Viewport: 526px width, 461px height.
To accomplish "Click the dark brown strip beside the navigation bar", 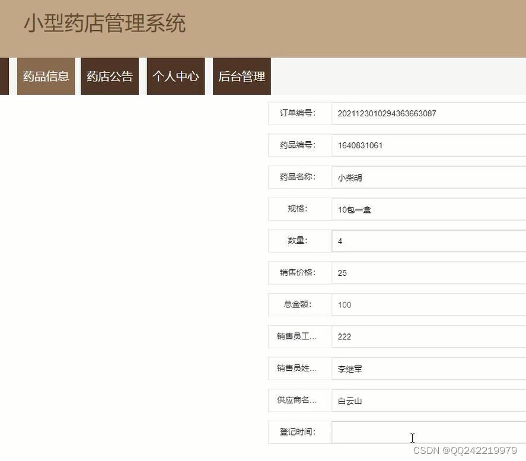I will pyautogui.click(x=4, y=76).
